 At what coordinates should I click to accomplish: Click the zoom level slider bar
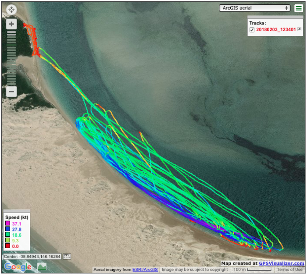(x=11, y=57)
